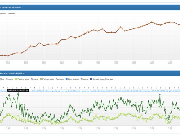Click the highest temperature point near 12-12 00:00
The width and height of the screenshot is (180, 135).
tap(152, 22)
